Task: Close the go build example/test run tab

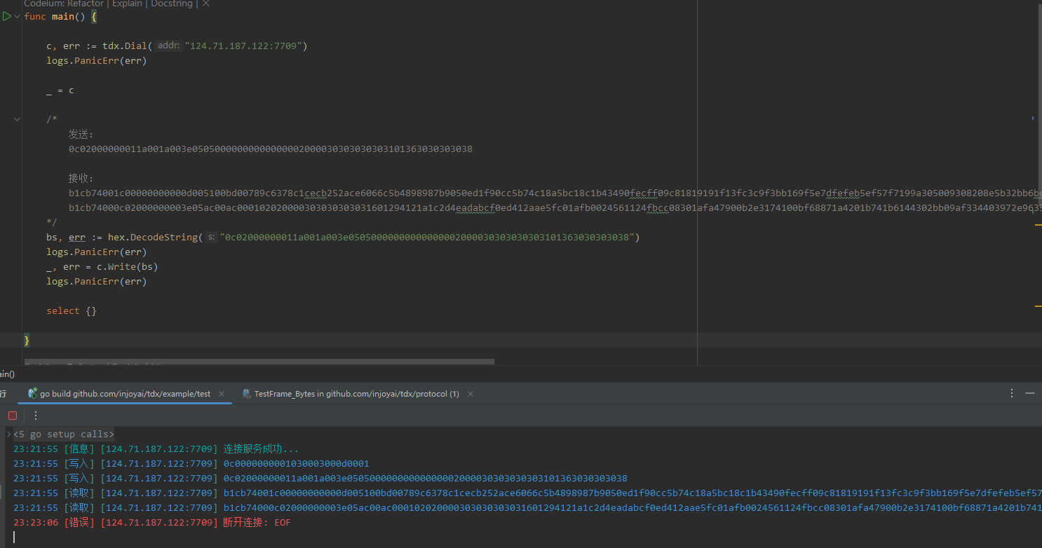Action: tap(222, 394)
